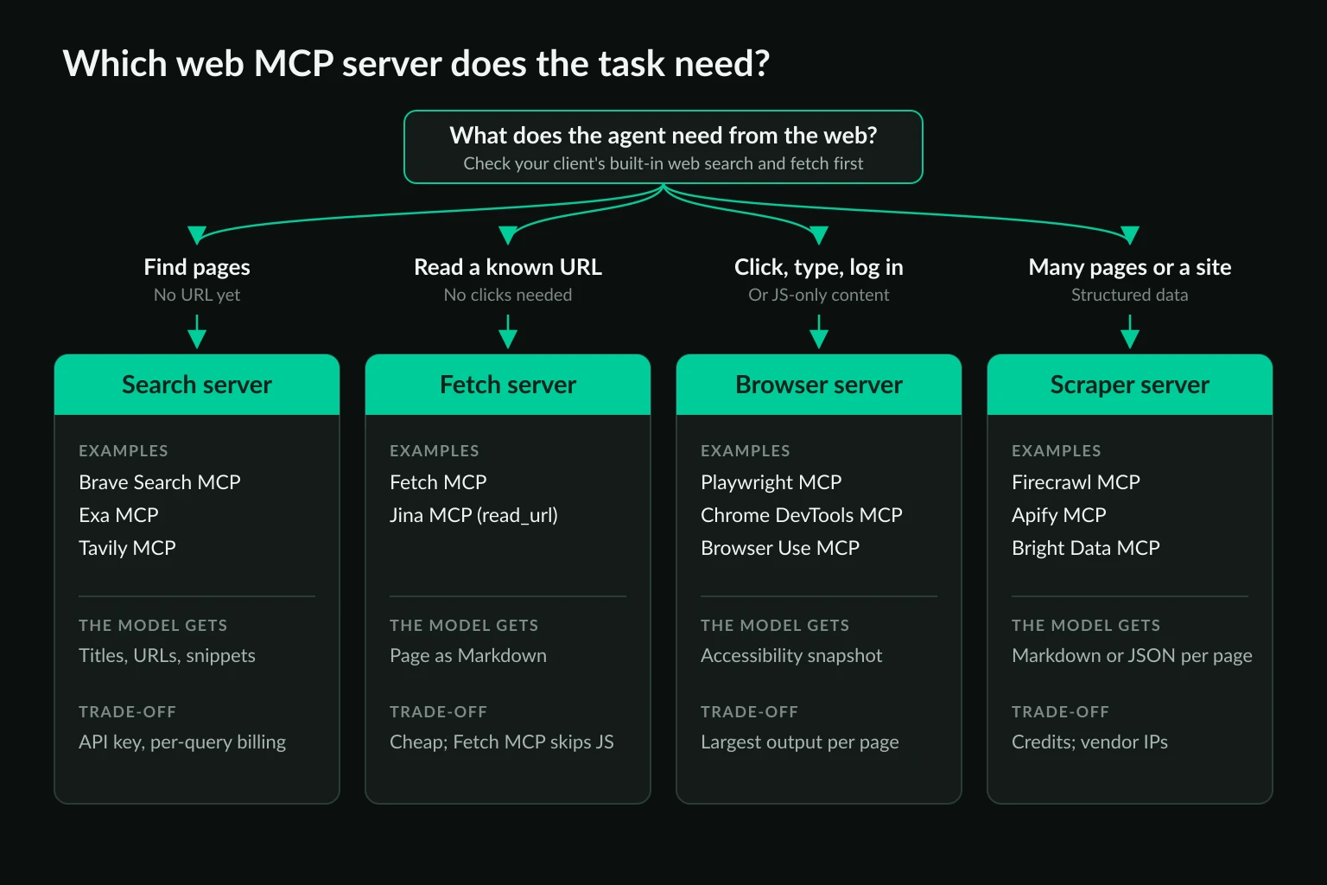Select the "Read a known URL" label

(x=508, y=267)
